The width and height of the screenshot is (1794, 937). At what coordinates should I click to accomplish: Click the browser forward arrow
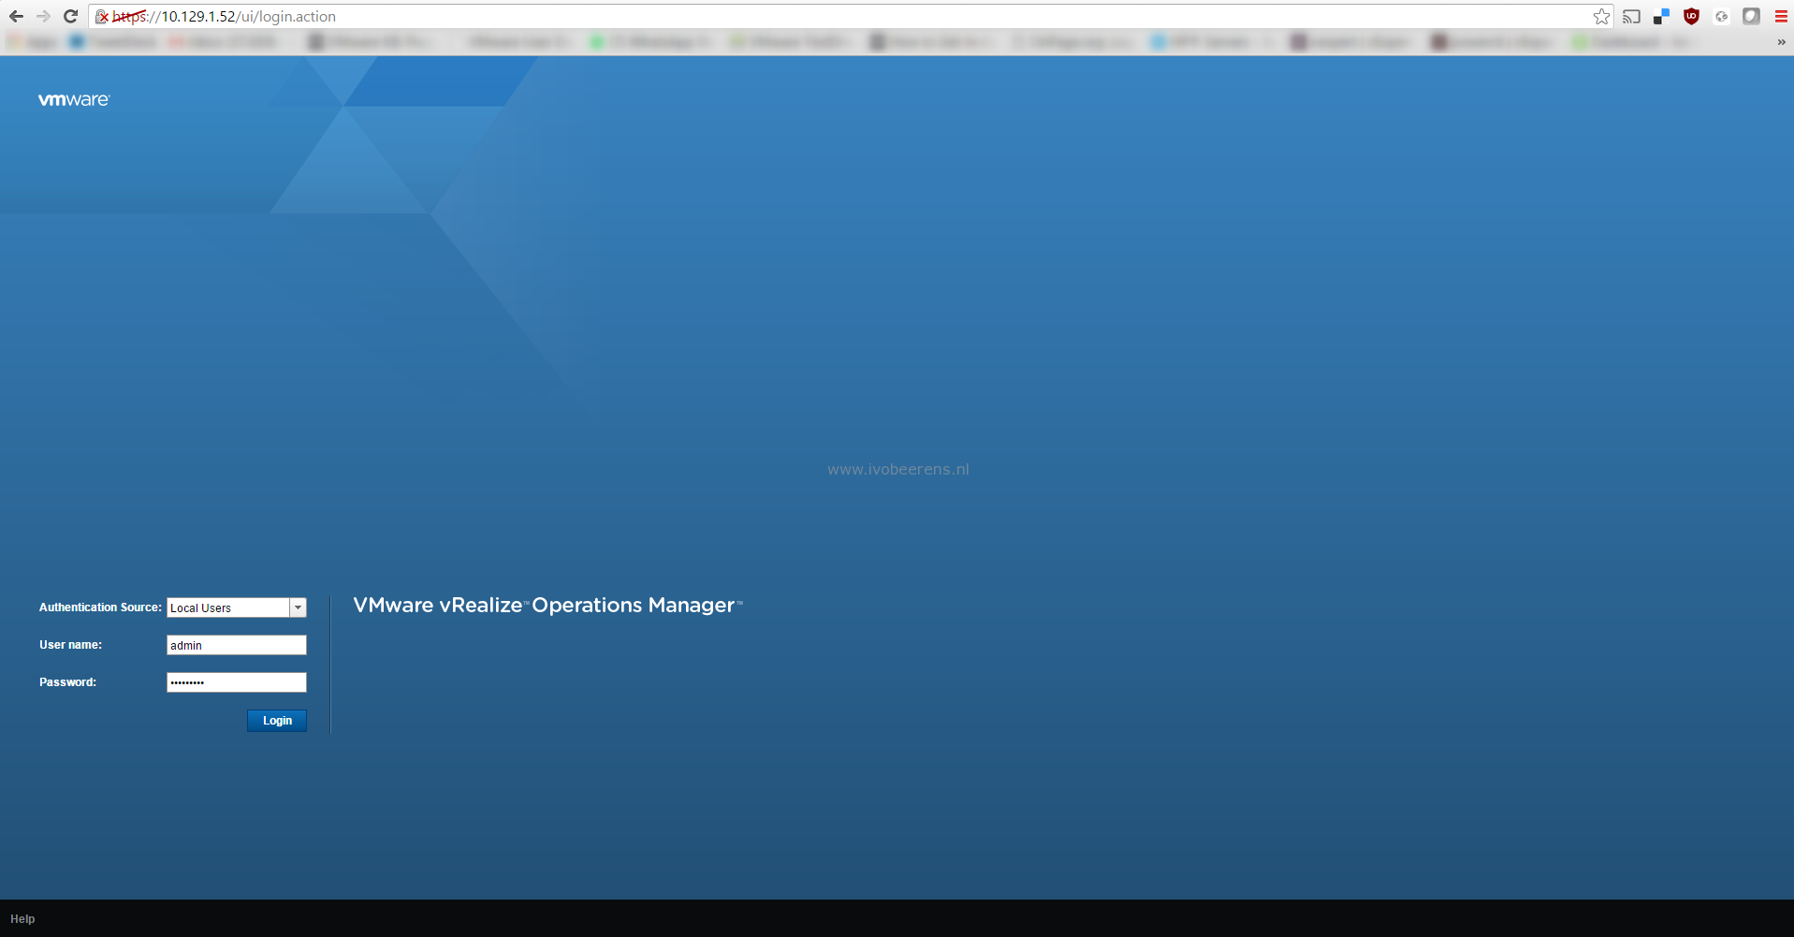pyautogui.click(x=43, y=16)
